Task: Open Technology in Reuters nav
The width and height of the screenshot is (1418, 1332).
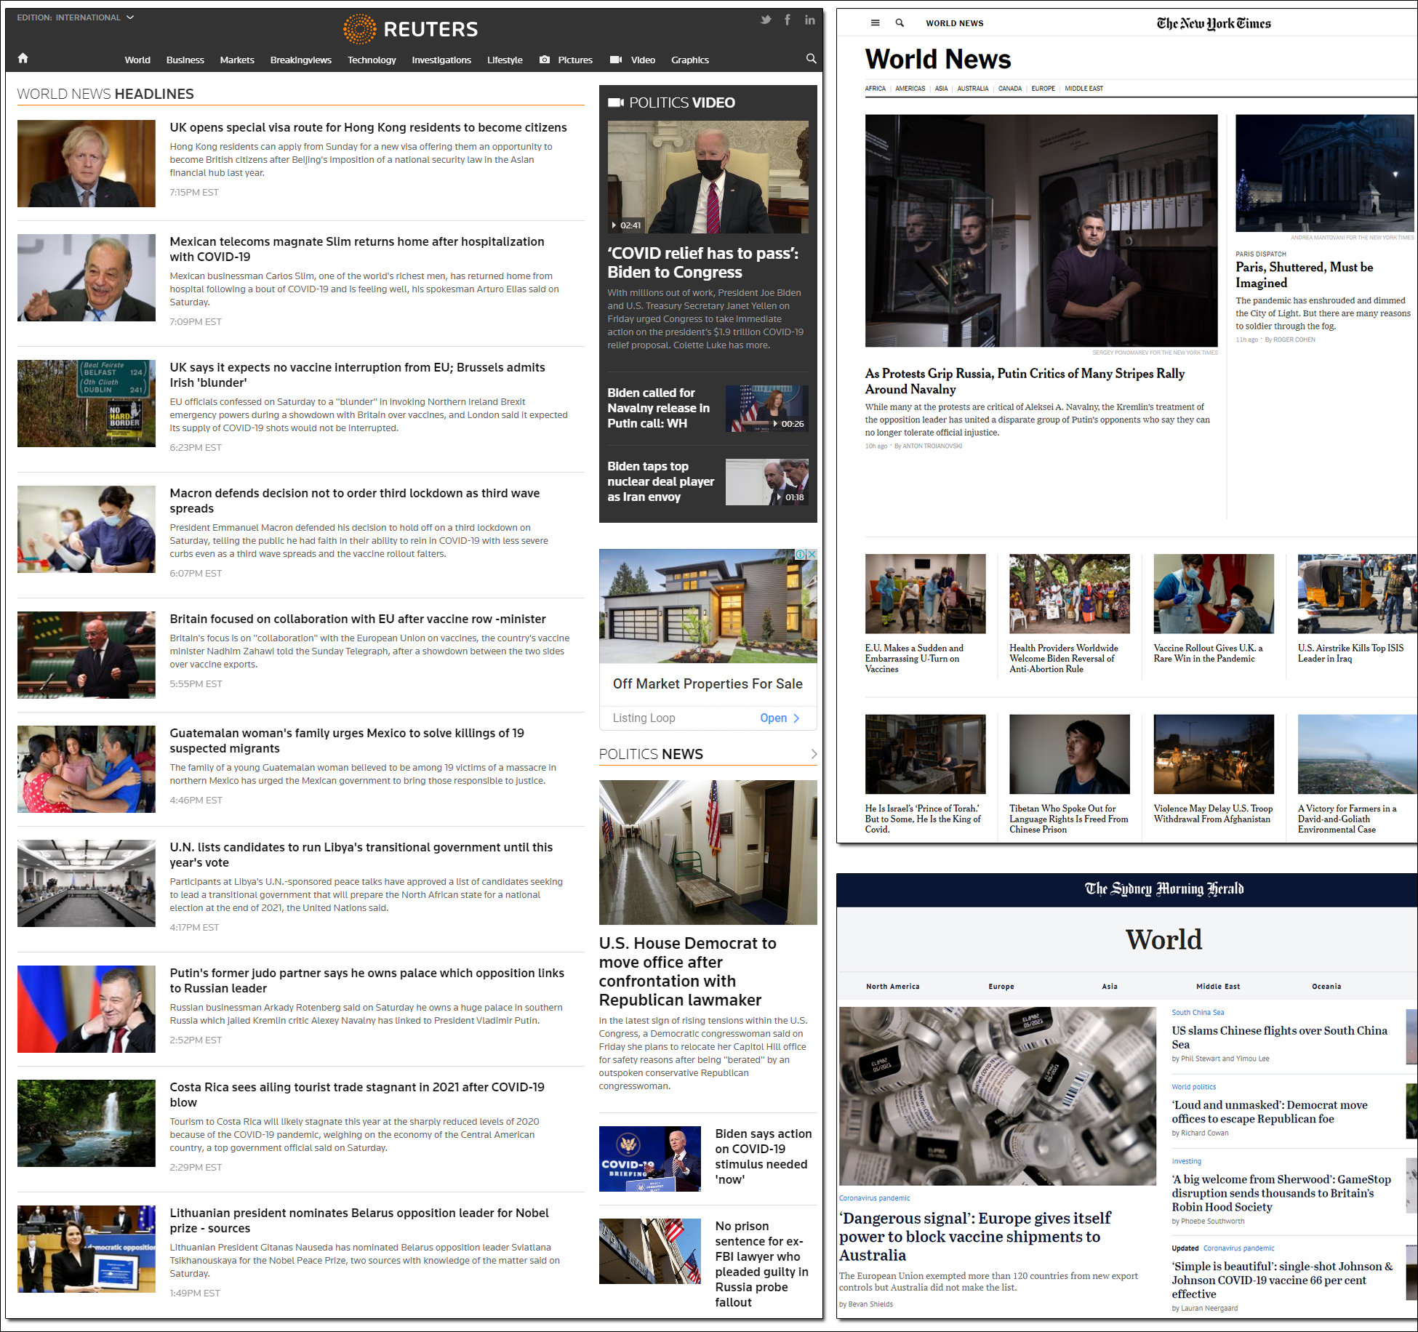Action: point(372,60)
